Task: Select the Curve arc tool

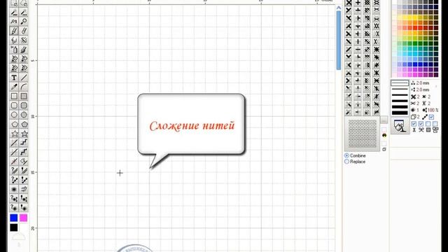Action: point(24,87)
